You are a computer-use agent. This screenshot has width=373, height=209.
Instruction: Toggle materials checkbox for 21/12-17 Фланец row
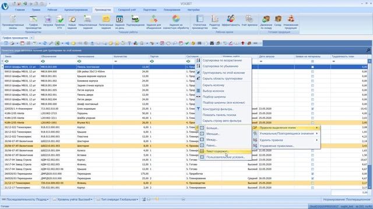[312, 183]
